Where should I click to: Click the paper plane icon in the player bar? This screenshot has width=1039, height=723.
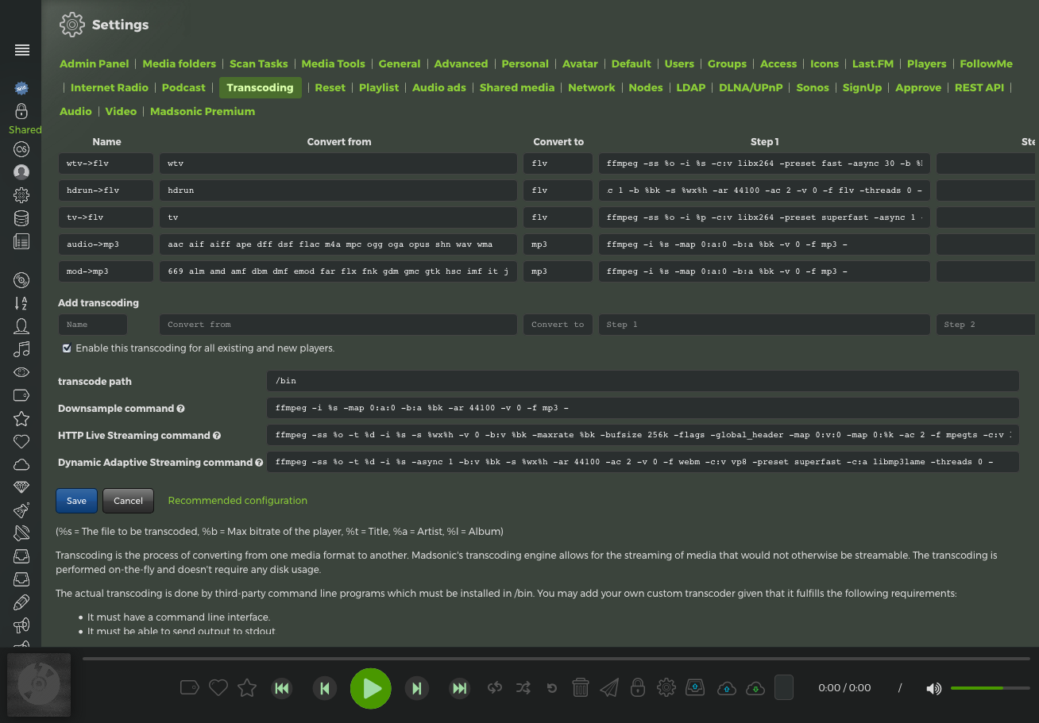point(608,688)
